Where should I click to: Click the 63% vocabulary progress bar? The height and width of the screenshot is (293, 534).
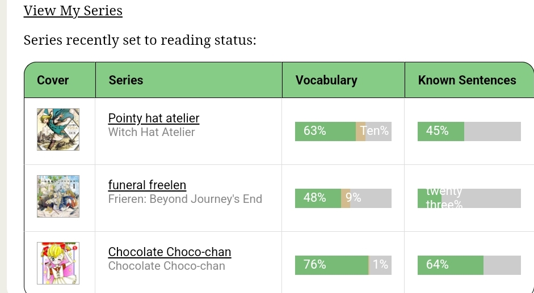tap(343, 131)
